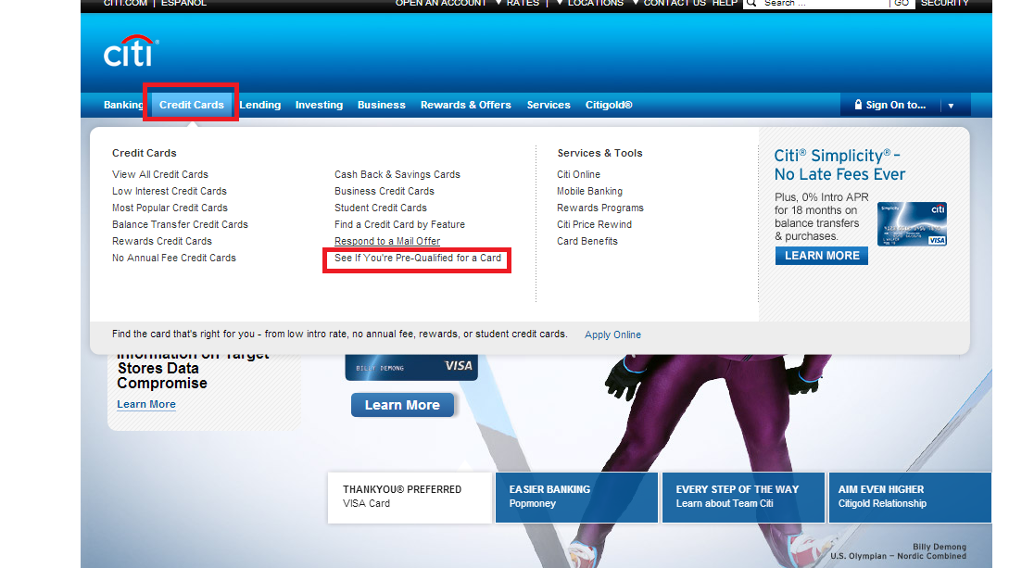Click Learn More under Stores Data Compromise

click(146, 404)
